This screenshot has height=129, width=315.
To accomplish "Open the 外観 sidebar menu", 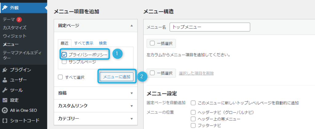I will coord(23,8).
